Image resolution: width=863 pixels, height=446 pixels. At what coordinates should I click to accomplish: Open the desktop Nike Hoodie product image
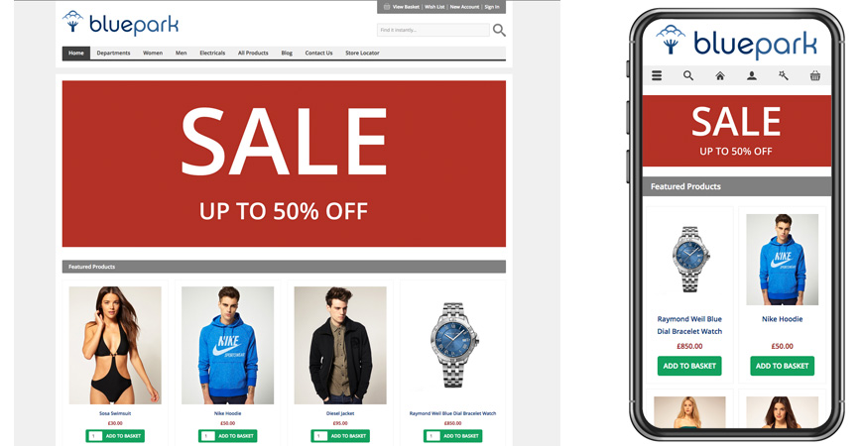(x=228, y=345)
